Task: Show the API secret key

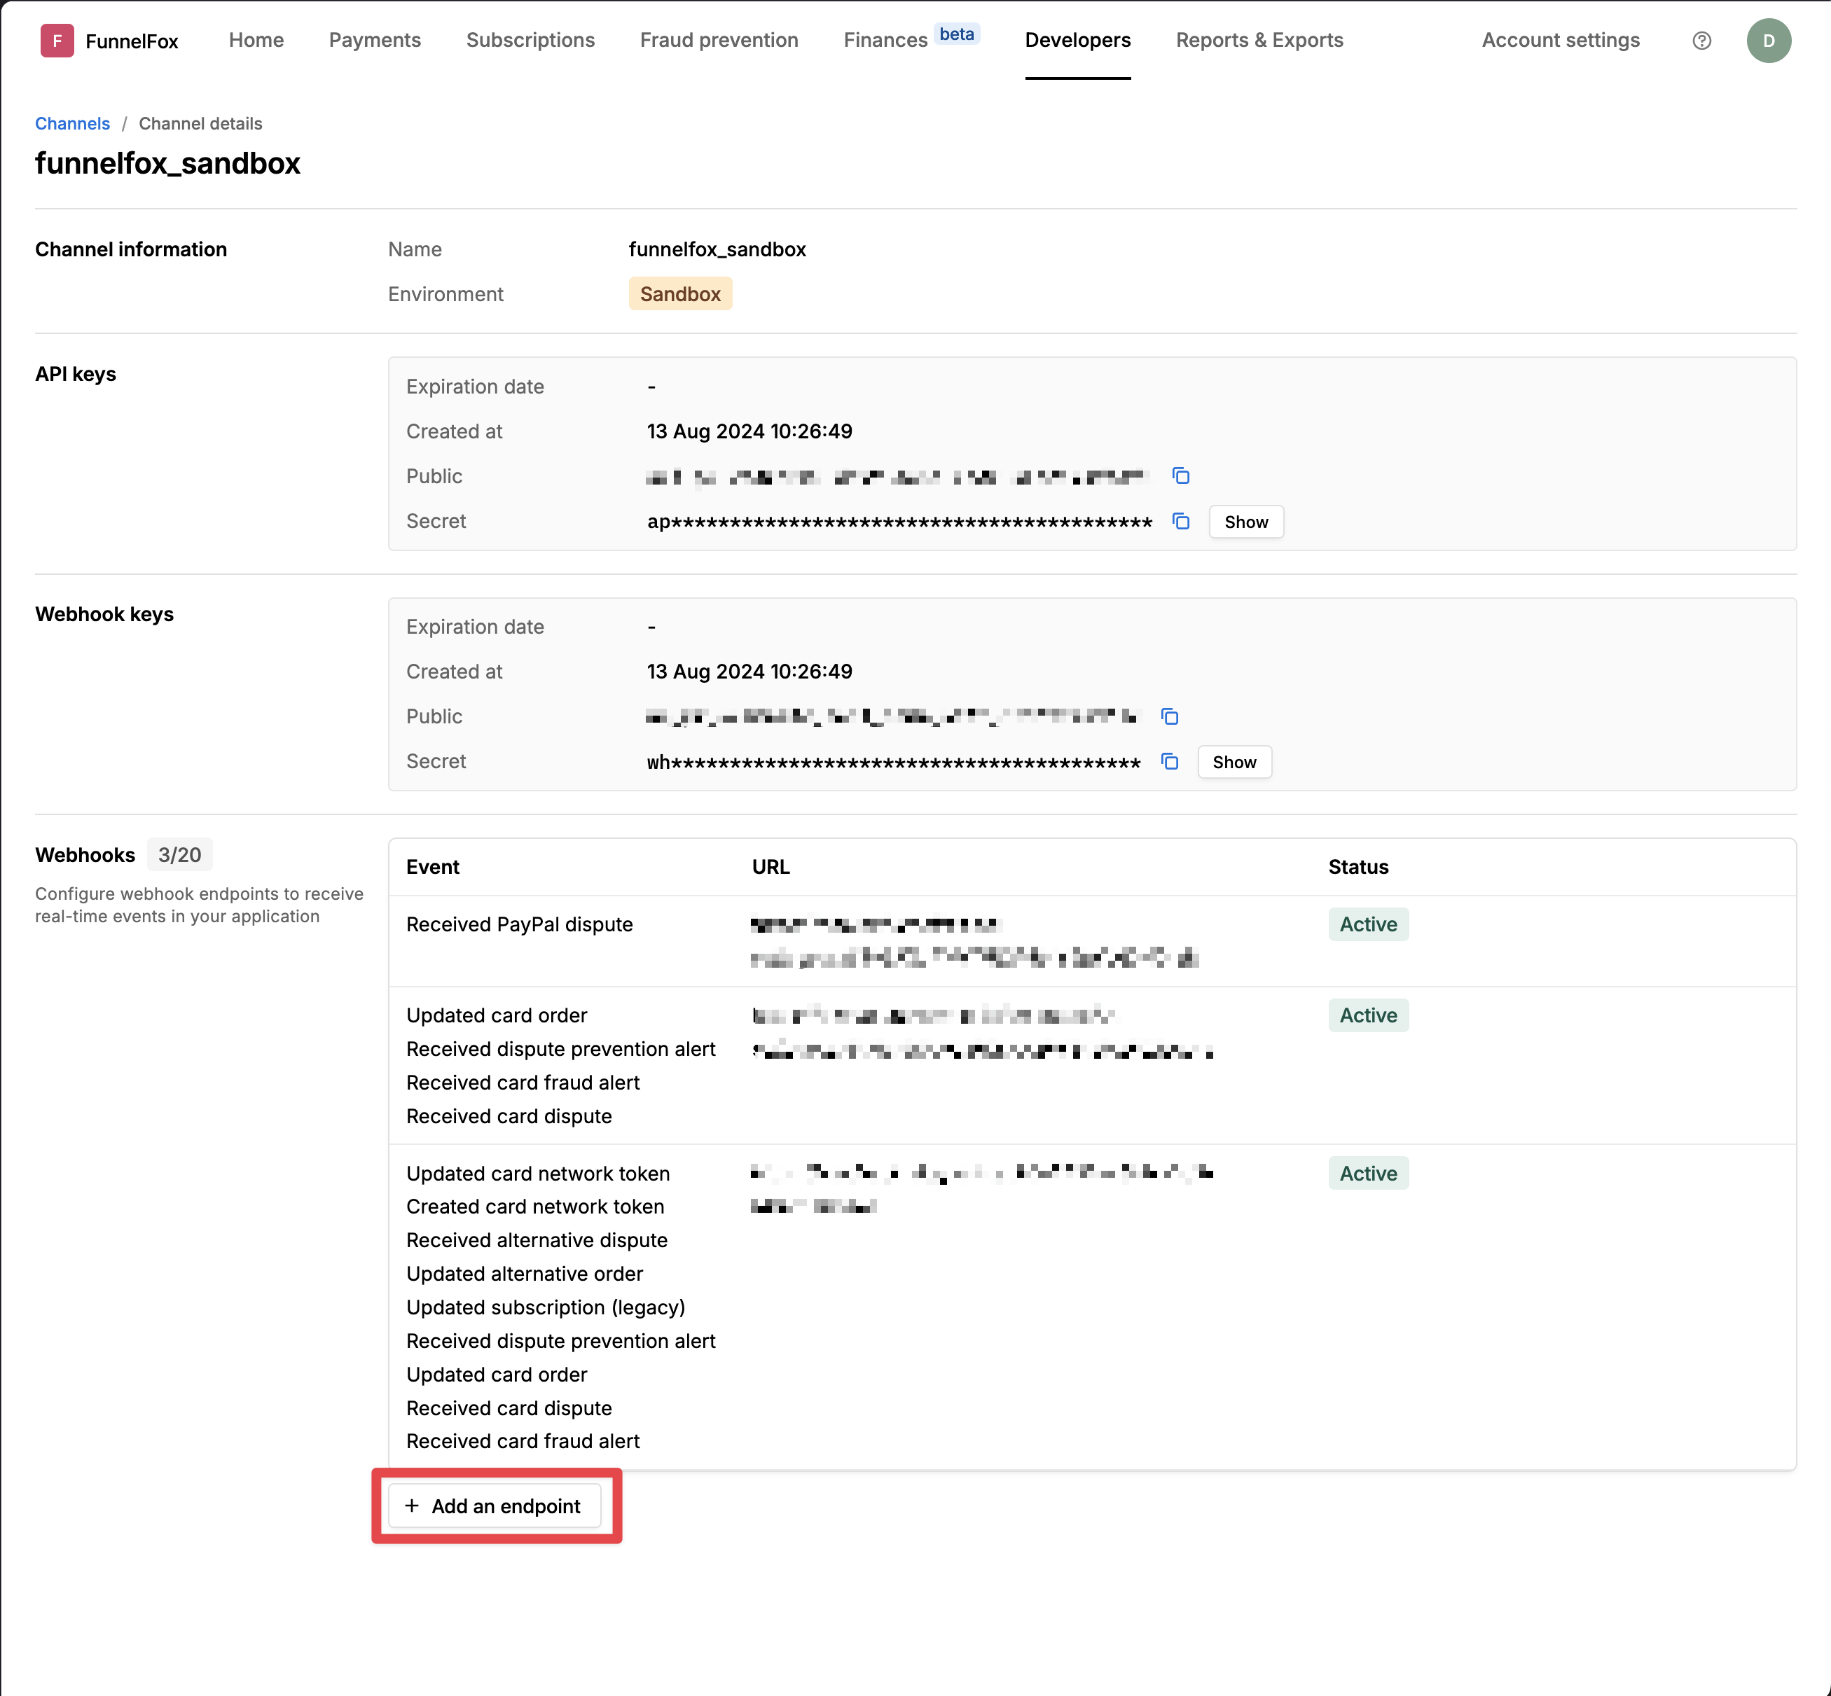Action: click(x=1245, y=521)
